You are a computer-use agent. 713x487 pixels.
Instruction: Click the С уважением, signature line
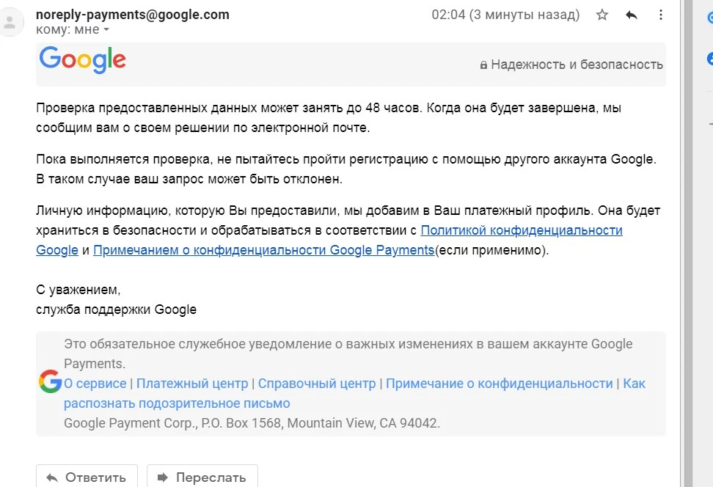click(78, 290)
